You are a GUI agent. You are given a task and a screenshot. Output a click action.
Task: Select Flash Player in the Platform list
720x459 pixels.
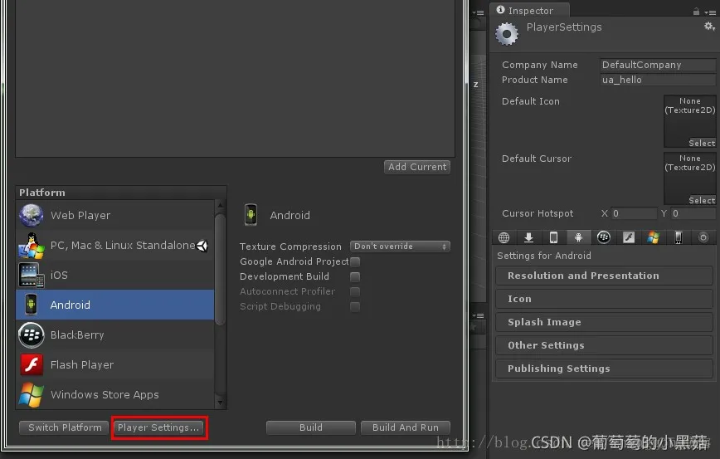point(114,364)
